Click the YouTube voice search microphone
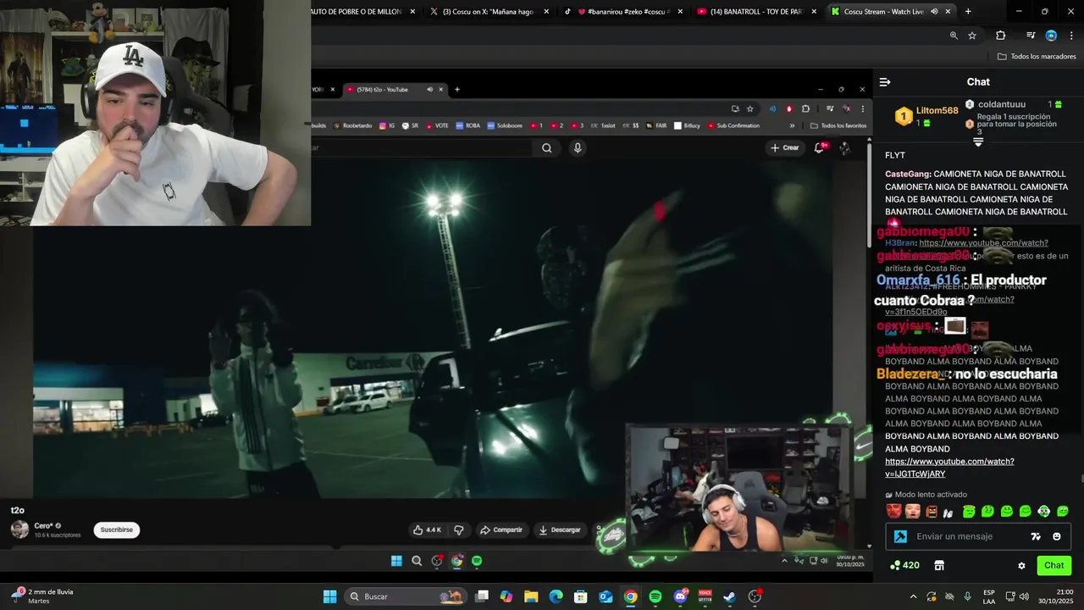 (578, 147)
